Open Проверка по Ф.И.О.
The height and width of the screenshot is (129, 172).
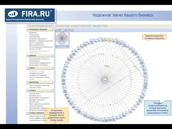[37, 73]
